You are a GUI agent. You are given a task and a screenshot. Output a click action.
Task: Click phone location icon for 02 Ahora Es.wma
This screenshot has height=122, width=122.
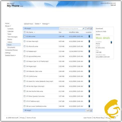point(89,46)
